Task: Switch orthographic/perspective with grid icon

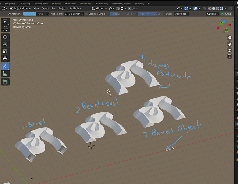Action: [x=230, y=56]
